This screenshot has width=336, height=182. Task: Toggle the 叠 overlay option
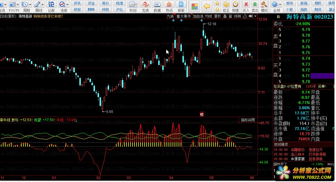point(225,16)
